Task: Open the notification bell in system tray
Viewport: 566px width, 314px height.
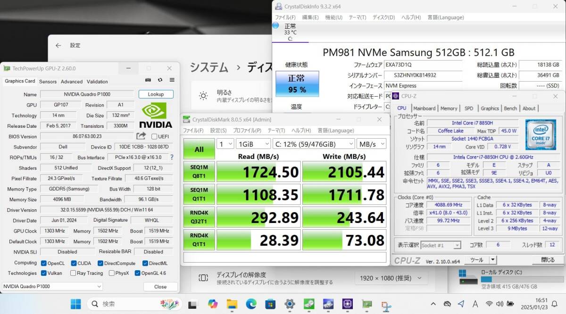Action: click(555, 304)
